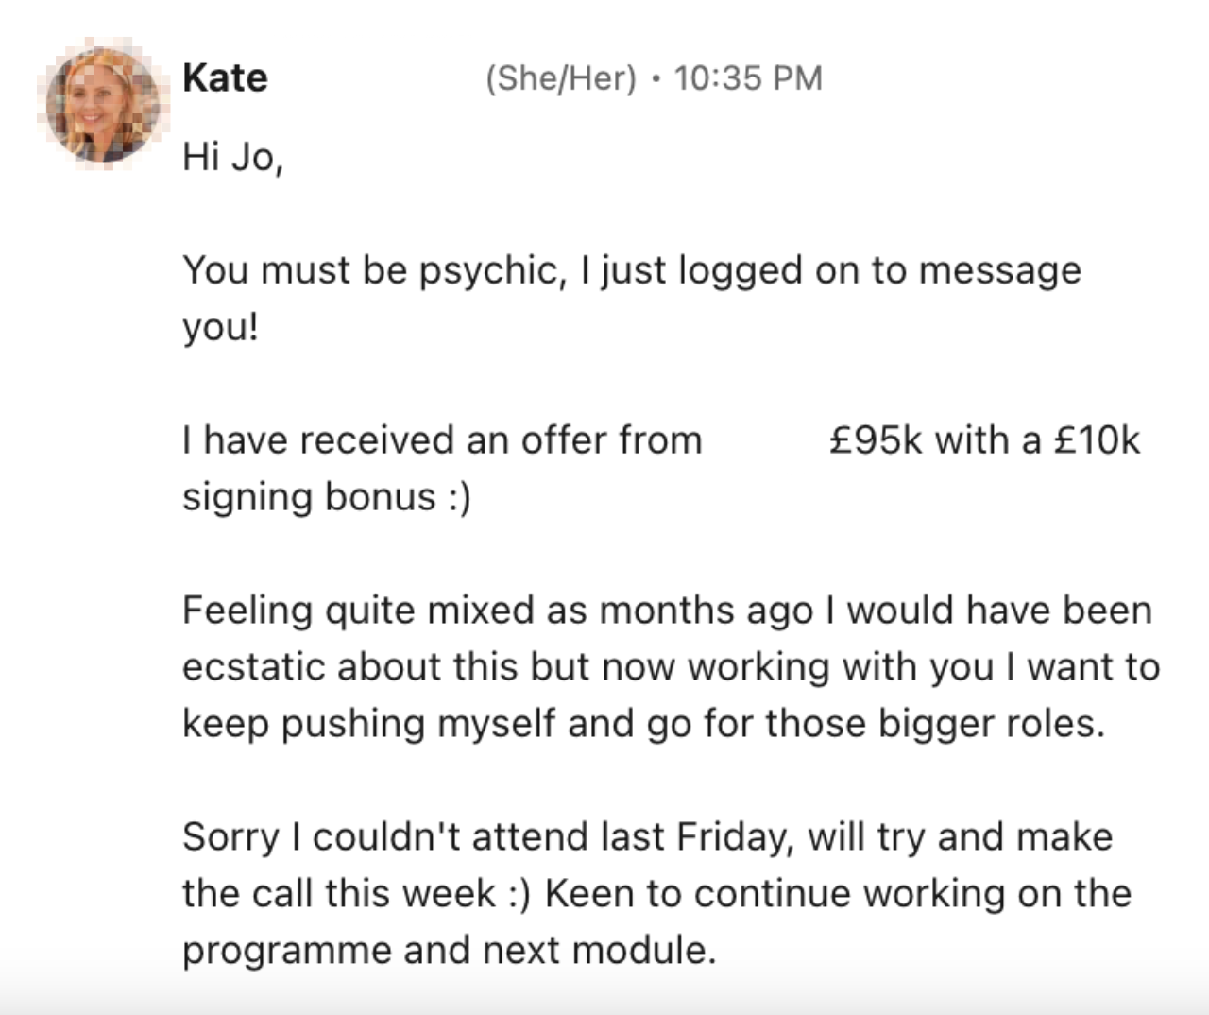Click the "Hi Jo," greeting line
The width and height of the screenshot is (1209, 1015).
tap(232, 157)
